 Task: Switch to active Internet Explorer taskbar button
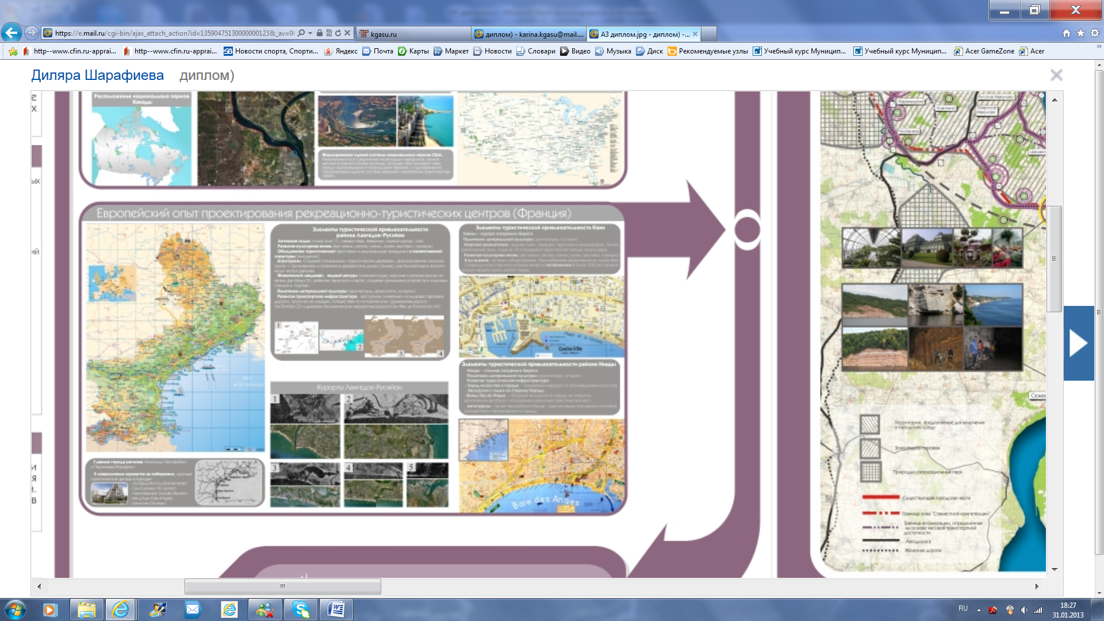click(121, 609)
